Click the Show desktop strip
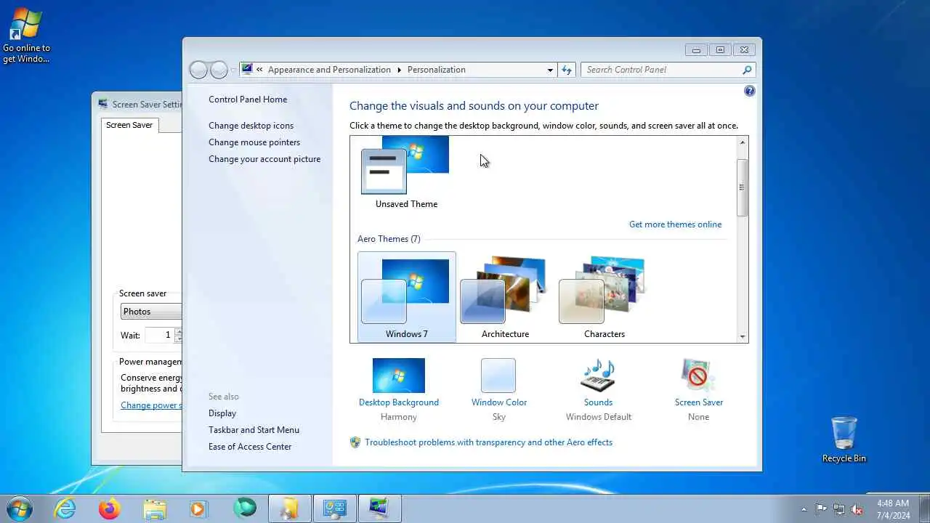Viewport: 930px width, 523px height. point(924,509)
